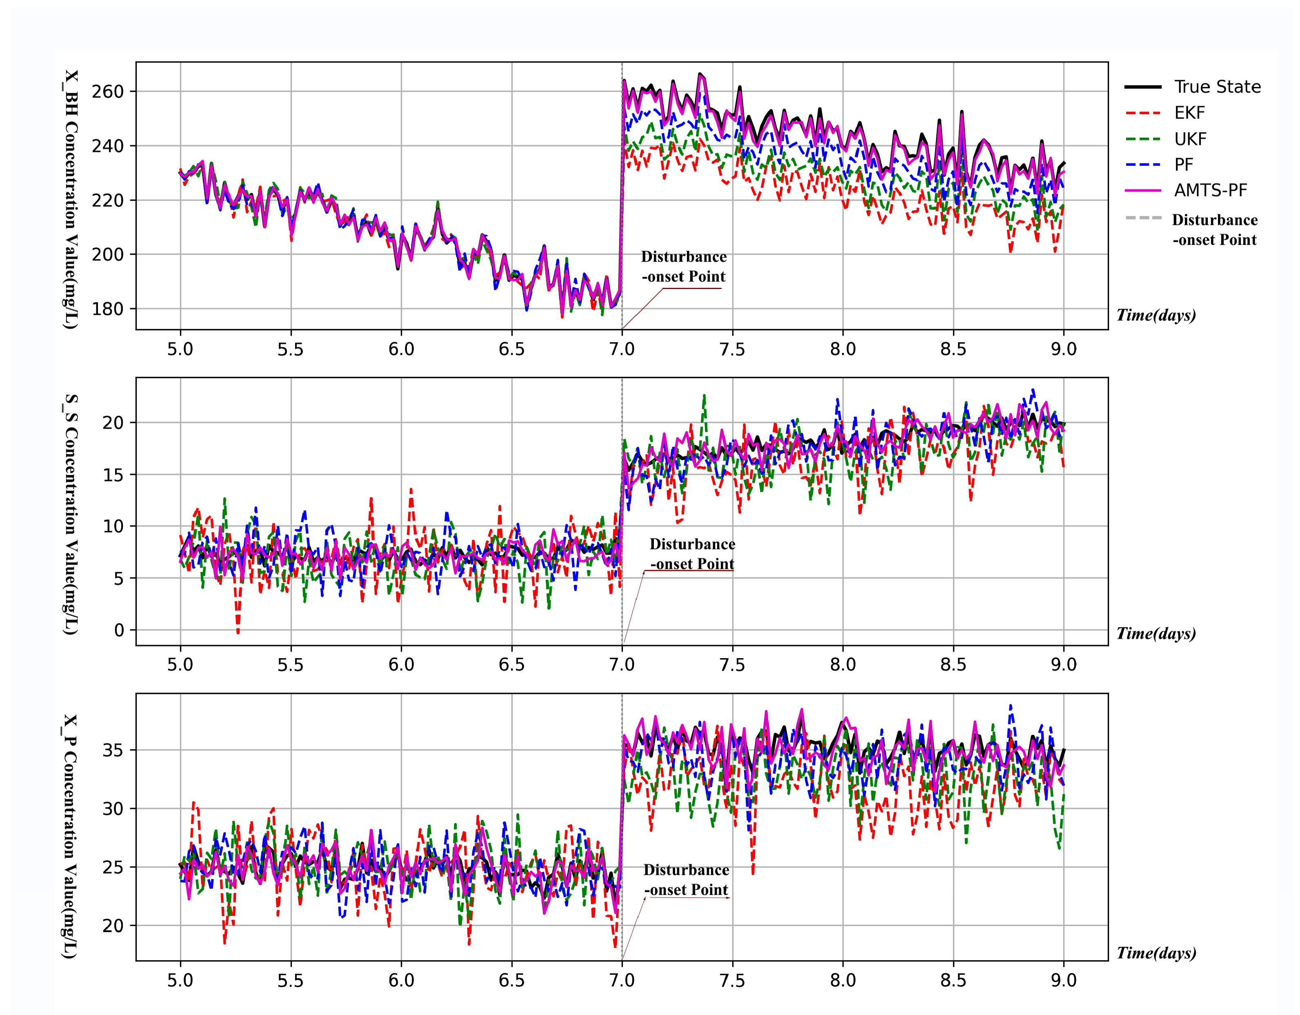Click the black True State legend line
Viewport: 1300px width, 1015px height.
[x=1143, y=87]
